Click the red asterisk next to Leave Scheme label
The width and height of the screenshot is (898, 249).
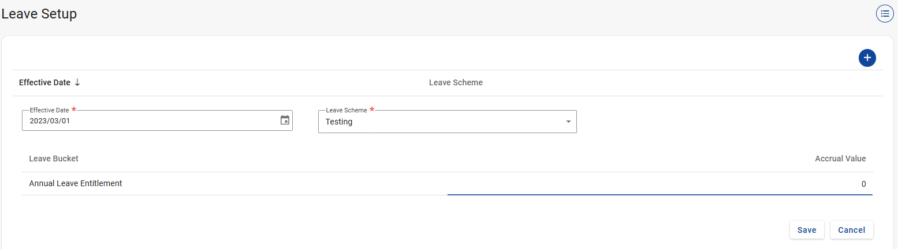pos(372,110)
